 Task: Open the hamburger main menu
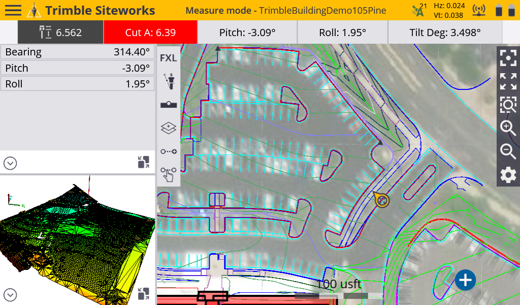(13, 10)
